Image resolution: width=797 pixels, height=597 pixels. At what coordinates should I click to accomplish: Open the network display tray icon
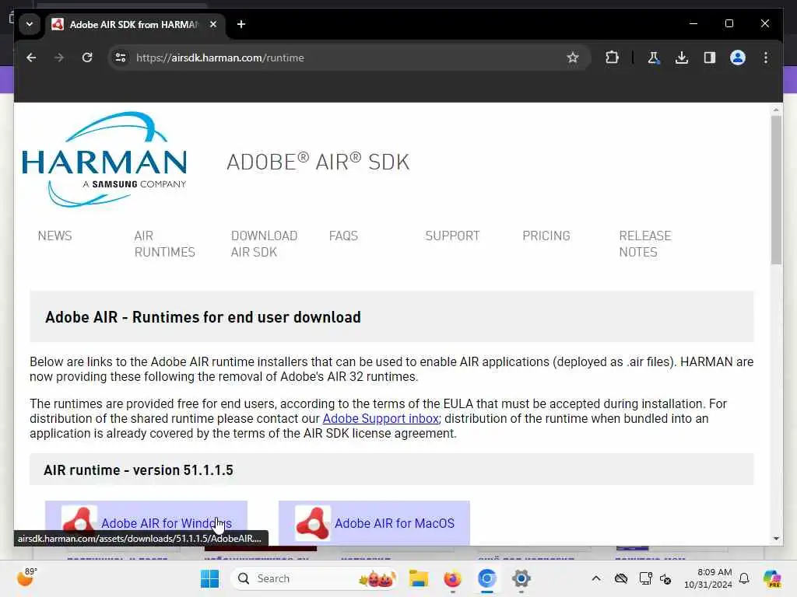645,578
